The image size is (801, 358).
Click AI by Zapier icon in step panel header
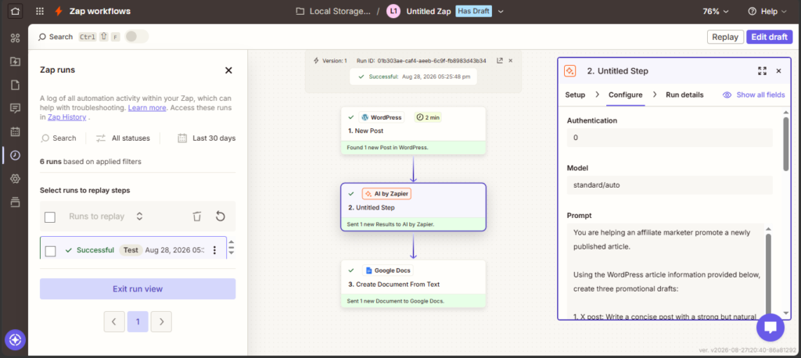click(570, 71)
